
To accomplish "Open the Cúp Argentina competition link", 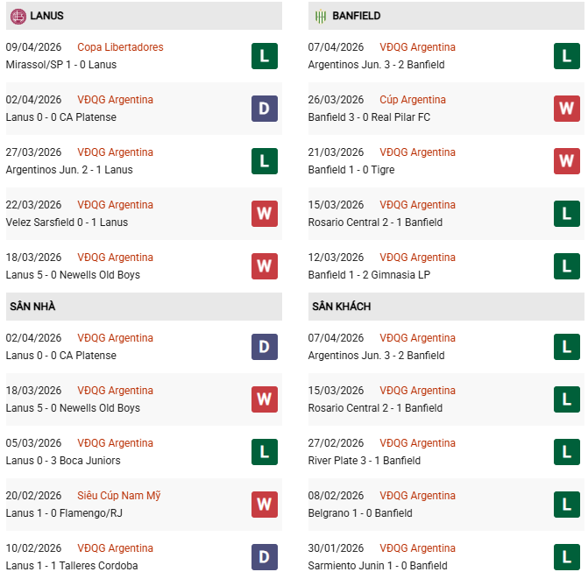I will pyautogui.click(x=413, y=100).
